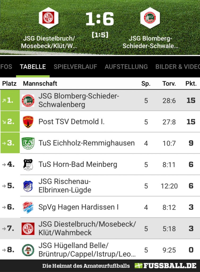
Task: Click the red Diestelbruch crest in row seven
Action: (28, 229)
